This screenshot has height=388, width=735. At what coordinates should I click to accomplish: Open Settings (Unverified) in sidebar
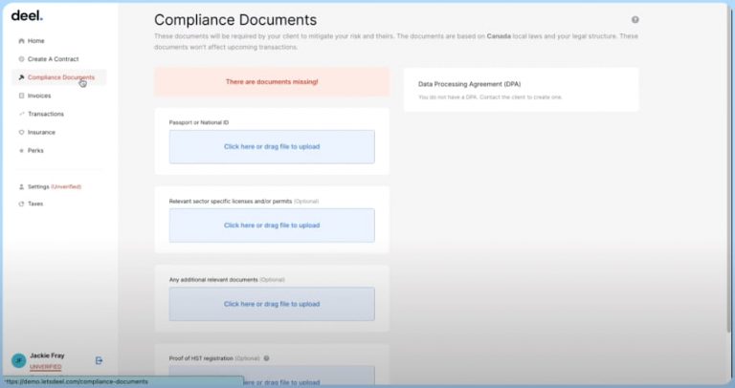(x=54, y=186)
